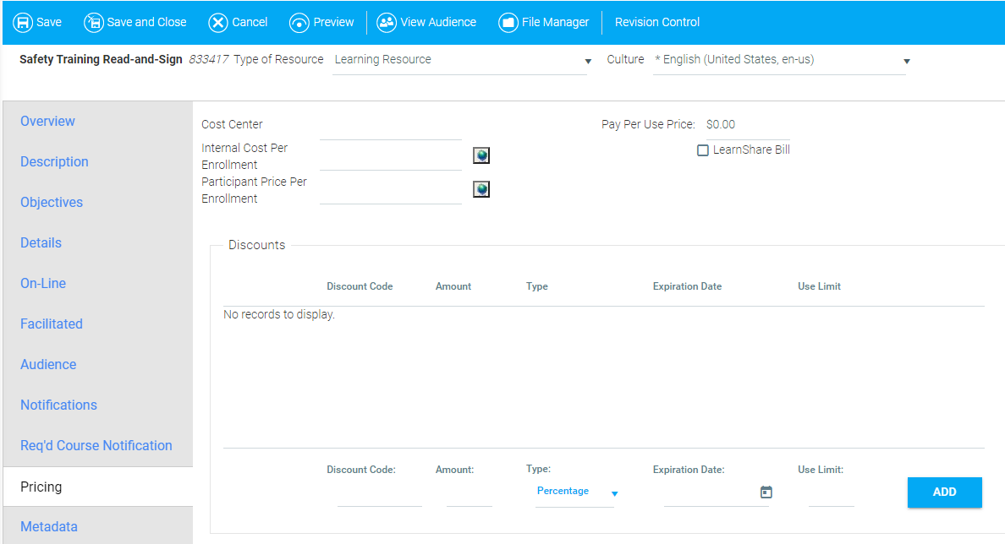Open Preview using the eye icon
Viewport: 1005px width, 544px height.
[x=299, y=23]
